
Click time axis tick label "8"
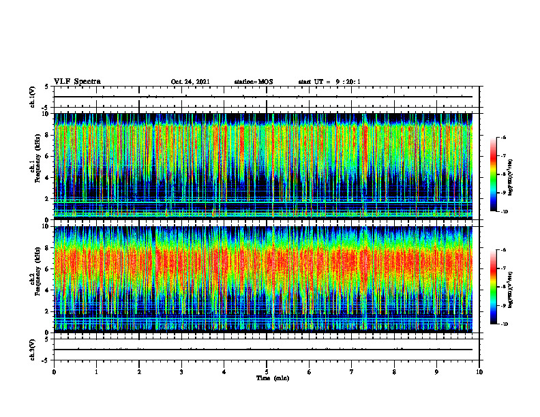[394, 372]
